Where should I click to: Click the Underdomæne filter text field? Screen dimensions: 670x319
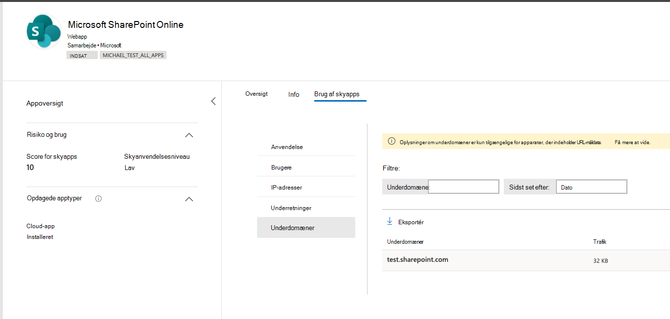463,187
